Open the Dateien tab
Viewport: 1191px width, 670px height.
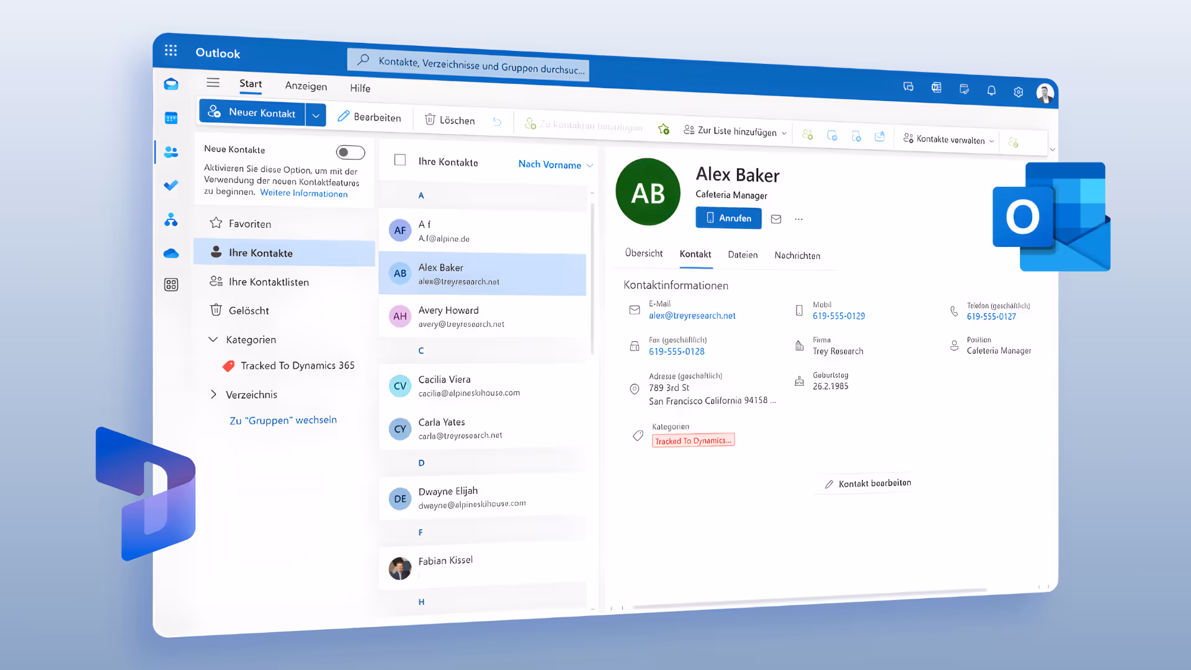click(743, 255)
